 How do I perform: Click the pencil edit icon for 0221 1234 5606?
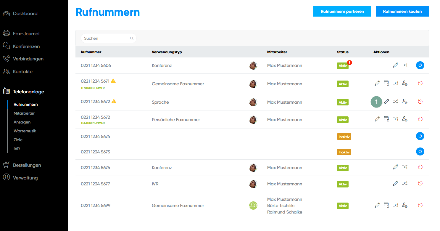(x=395, y=65)
